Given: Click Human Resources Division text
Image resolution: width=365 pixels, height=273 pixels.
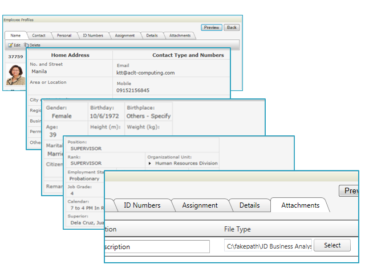Looking at the screenshot, I should coord(186,163).
